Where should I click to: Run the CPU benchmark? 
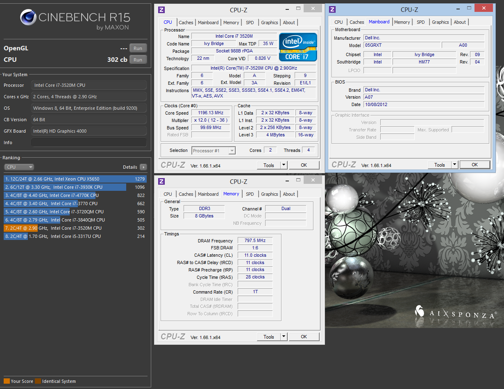[138, 60]
